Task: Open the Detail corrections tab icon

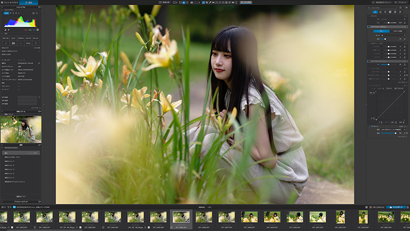Action: coord(385,12)
